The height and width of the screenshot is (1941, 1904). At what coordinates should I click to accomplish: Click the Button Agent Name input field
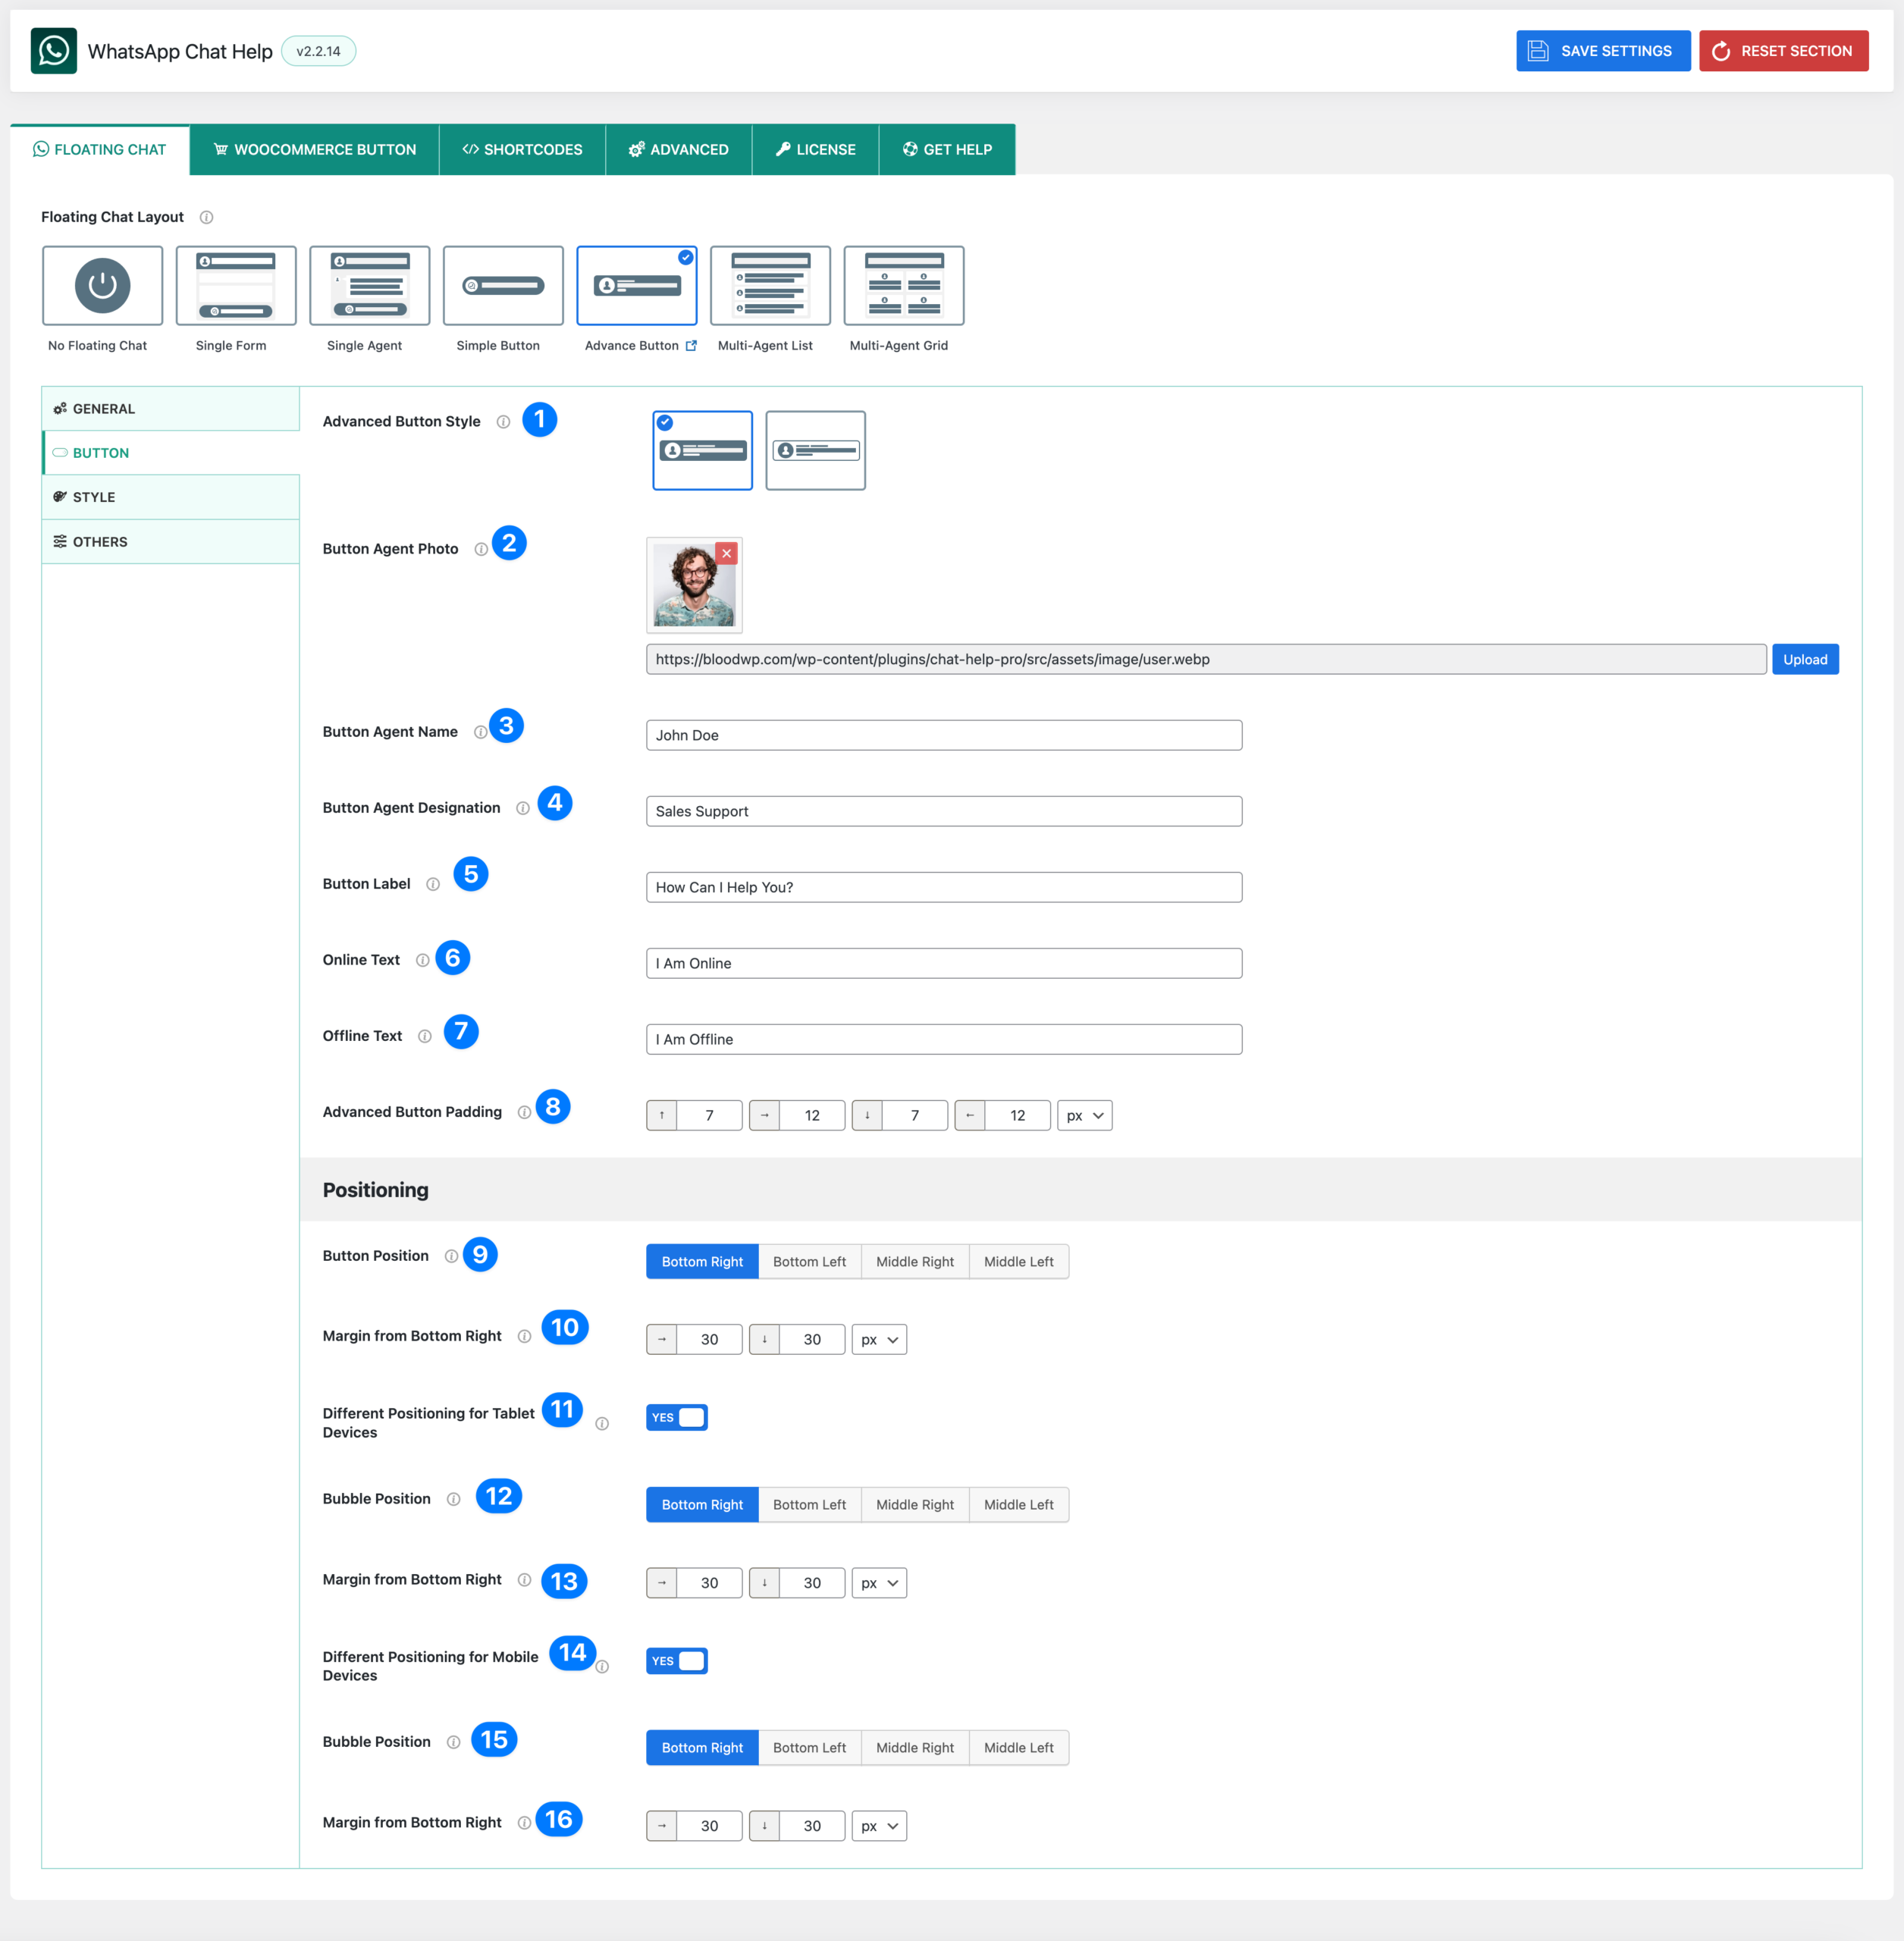click(x=943, y=735)
